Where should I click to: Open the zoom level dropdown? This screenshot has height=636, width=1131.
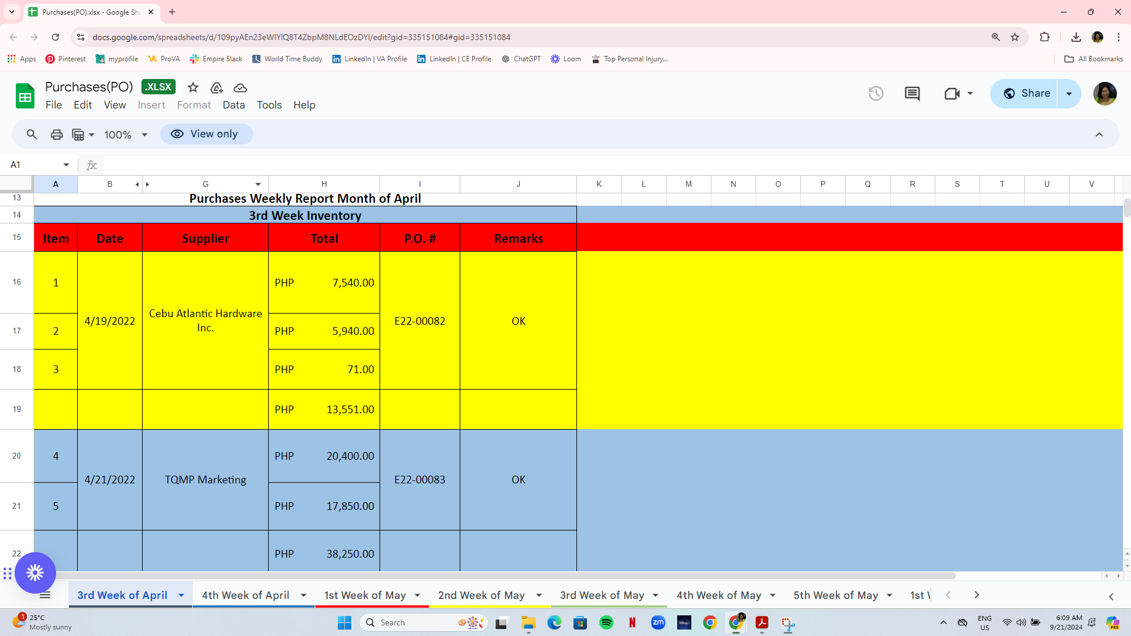coord(126,134)
